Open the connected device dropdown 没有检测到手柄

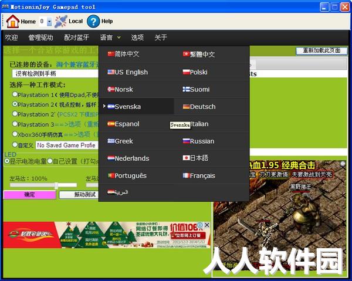(x=55, y=73)
